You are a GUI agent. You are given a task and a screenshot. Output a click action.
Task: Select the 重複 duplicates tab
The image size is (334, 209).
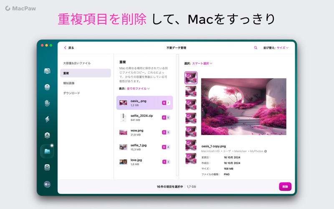[x=86, y=73]
